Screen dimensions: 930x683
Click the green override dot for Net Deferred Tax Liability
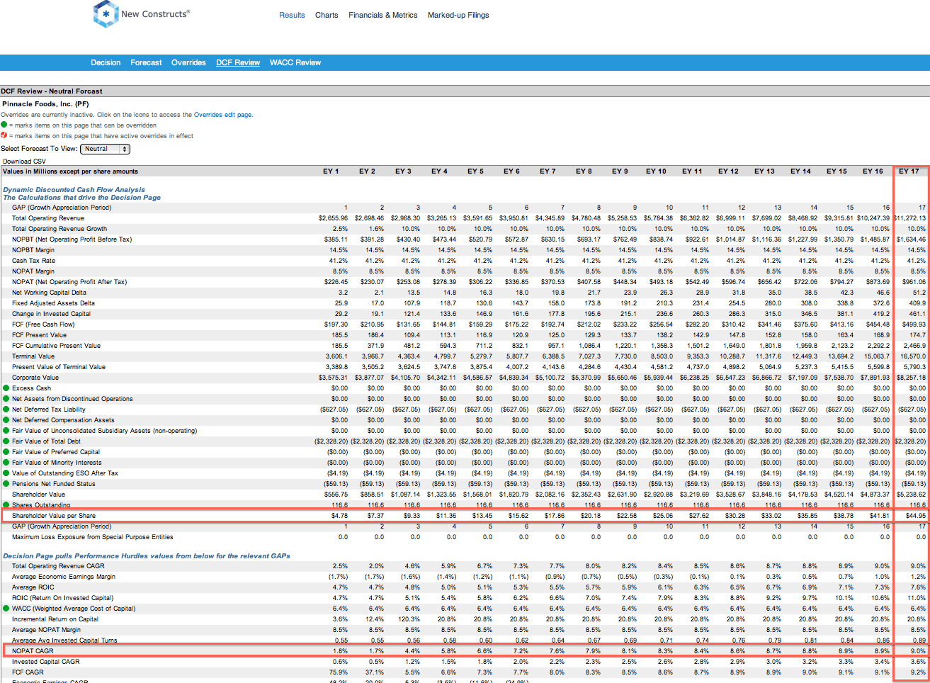pos(6,410)
